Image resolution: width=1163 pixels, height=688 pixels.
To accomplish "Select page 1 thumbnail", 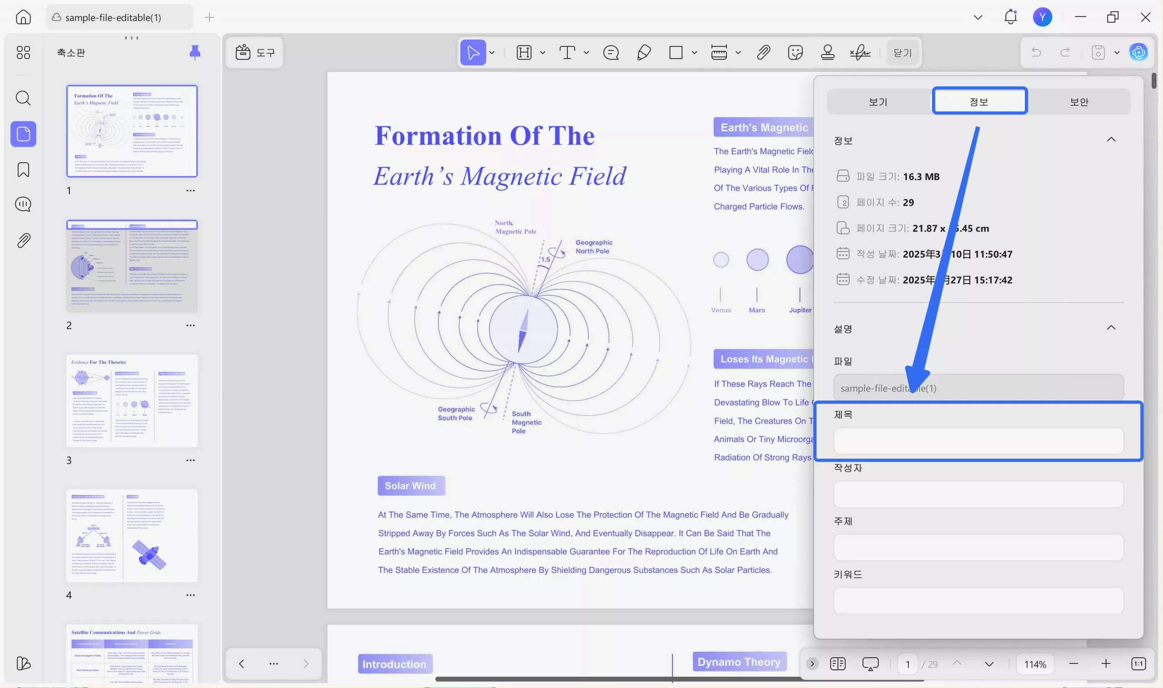I will coord(132,131).
